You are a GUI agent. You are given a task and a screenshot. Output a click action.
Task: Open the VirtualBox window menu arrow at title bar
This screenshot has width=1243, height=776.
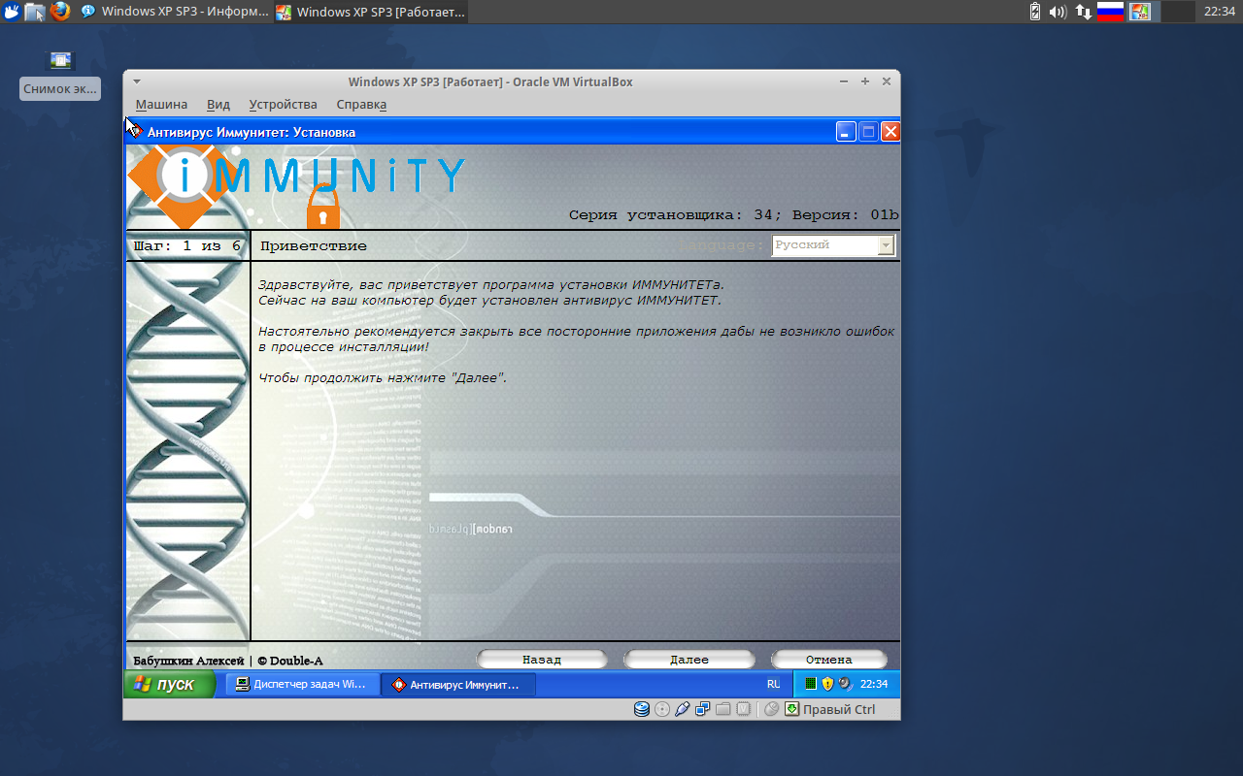click(x=137, y=81)
